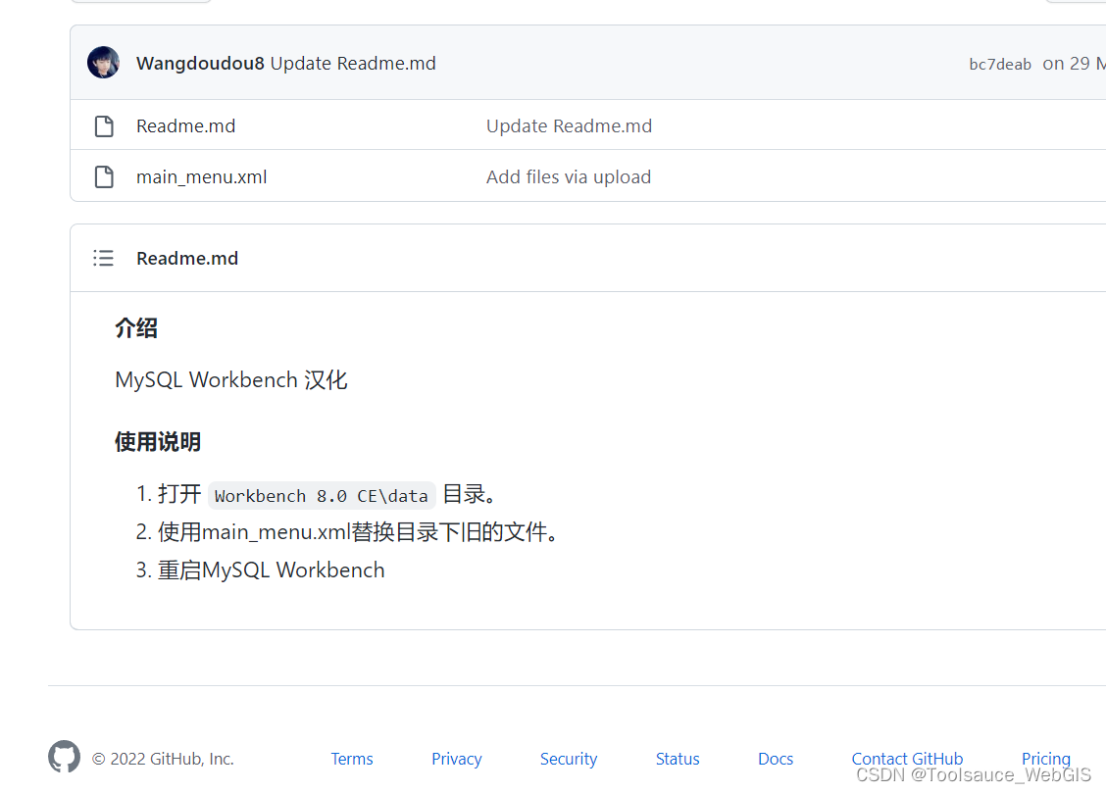This screenshot has width=1106, height=793.
Task: Open the Update Readme.md message in file row
Action: point(569,126)
